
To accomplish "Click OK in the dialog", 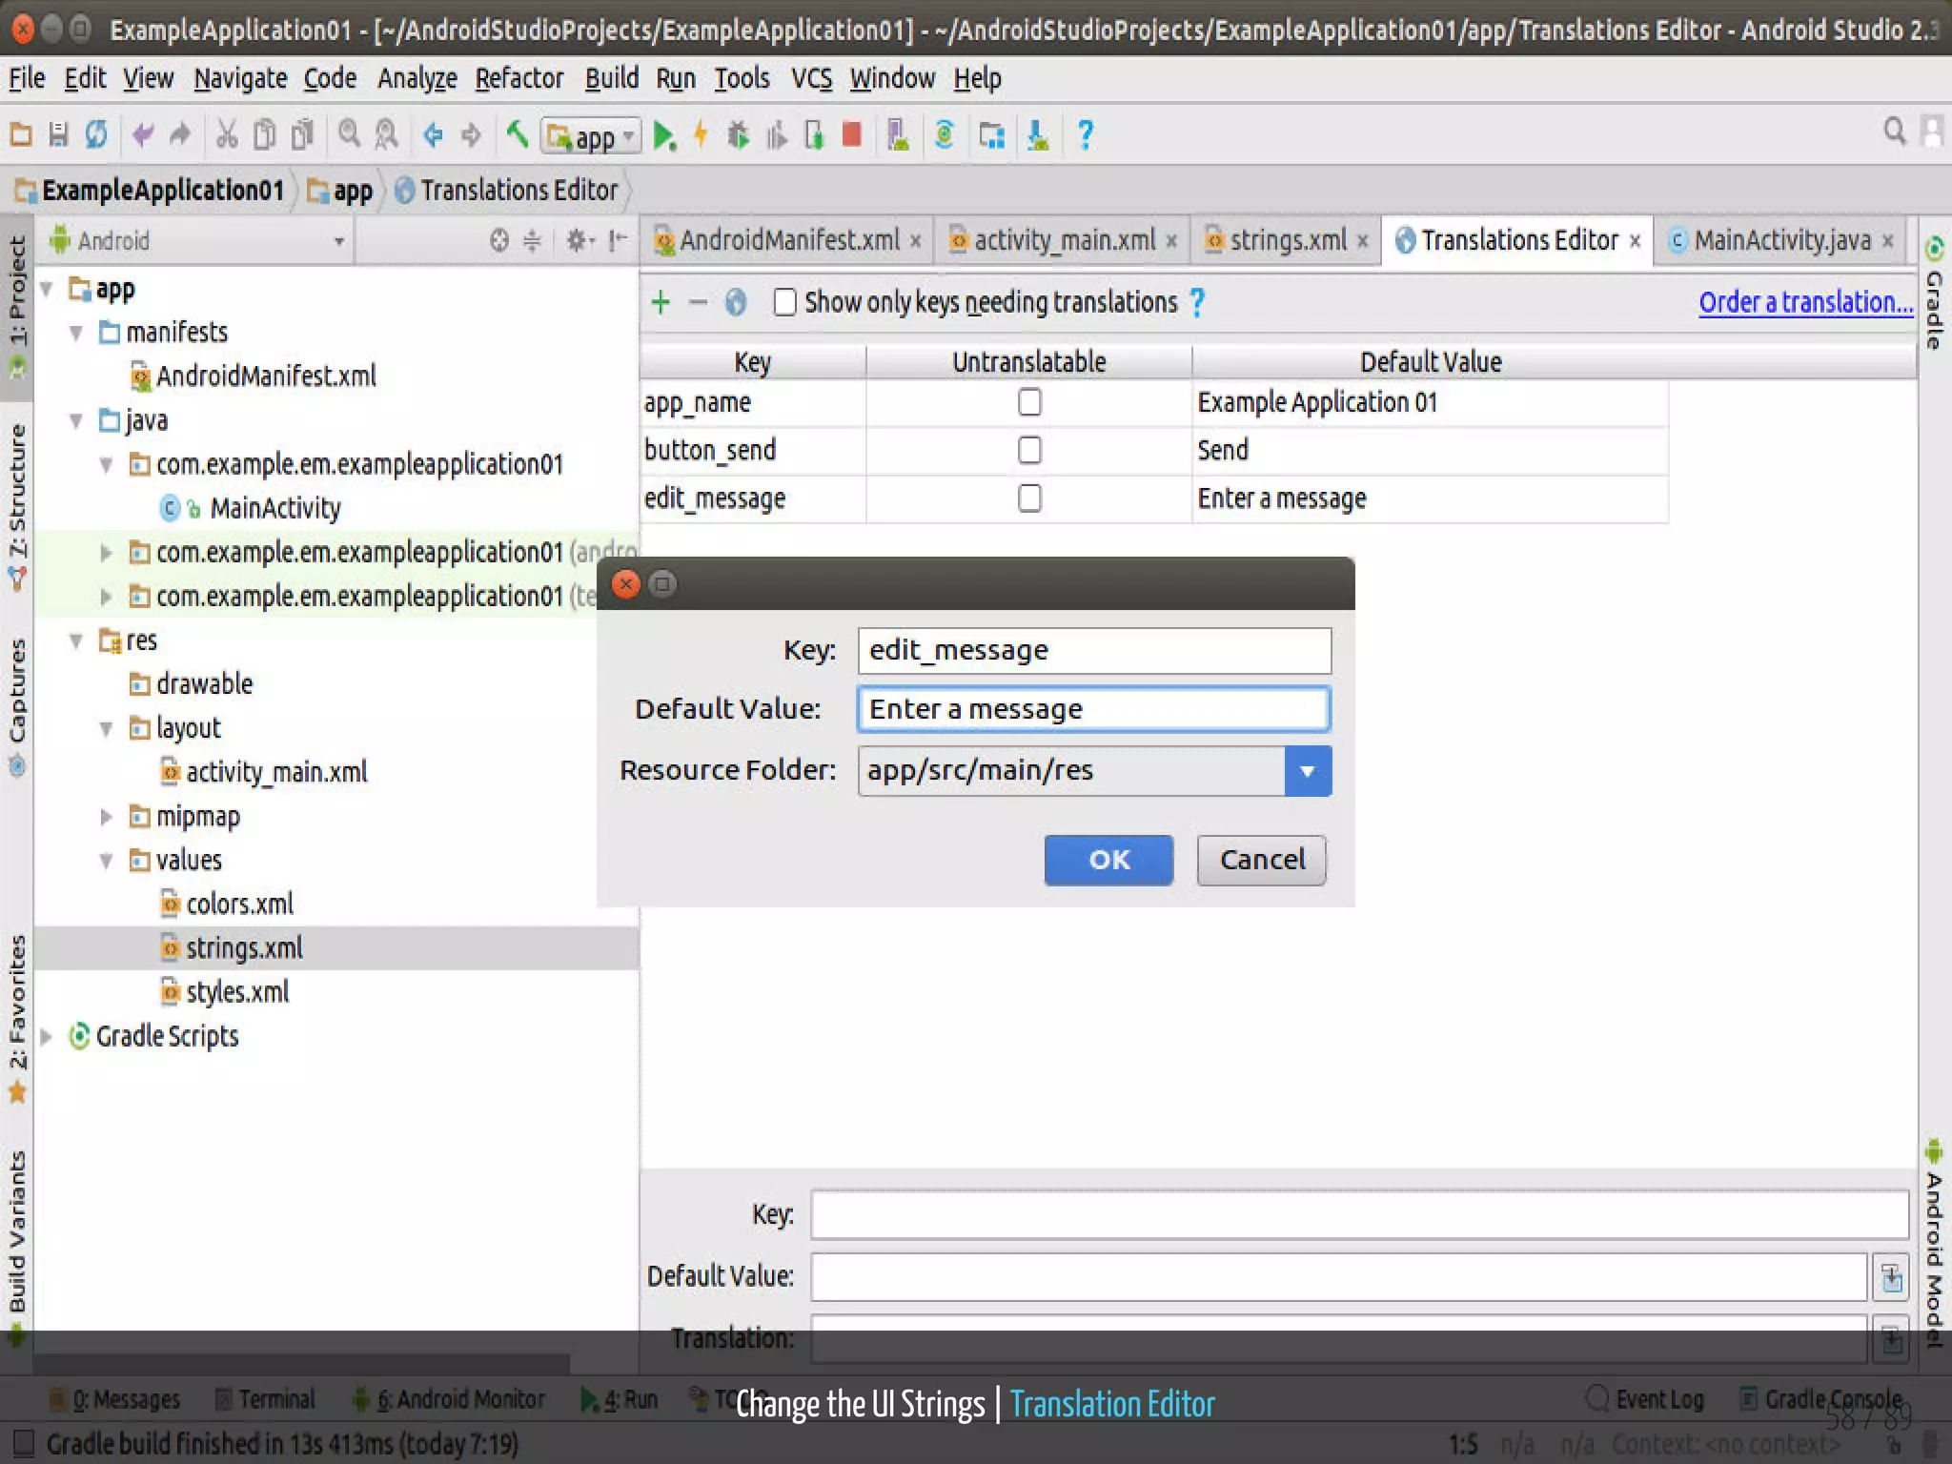I will point(1108,860).
